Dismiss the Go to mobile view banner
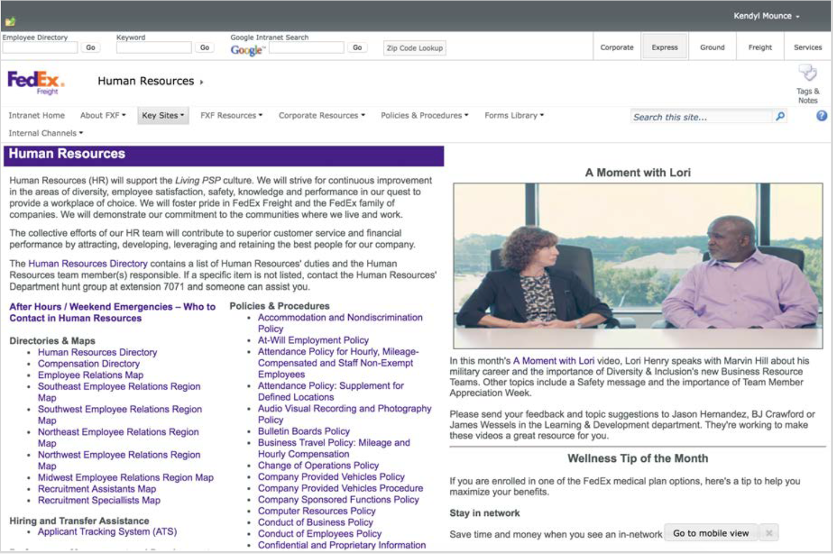This screenshot has width=834, height=554. pos(769,533)
